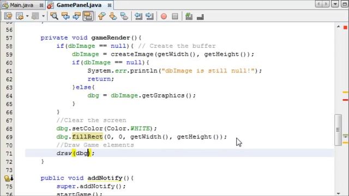349x196 pixels.
Task: Click the hint lightbulb icon on line 74
Action: [7, 178]
